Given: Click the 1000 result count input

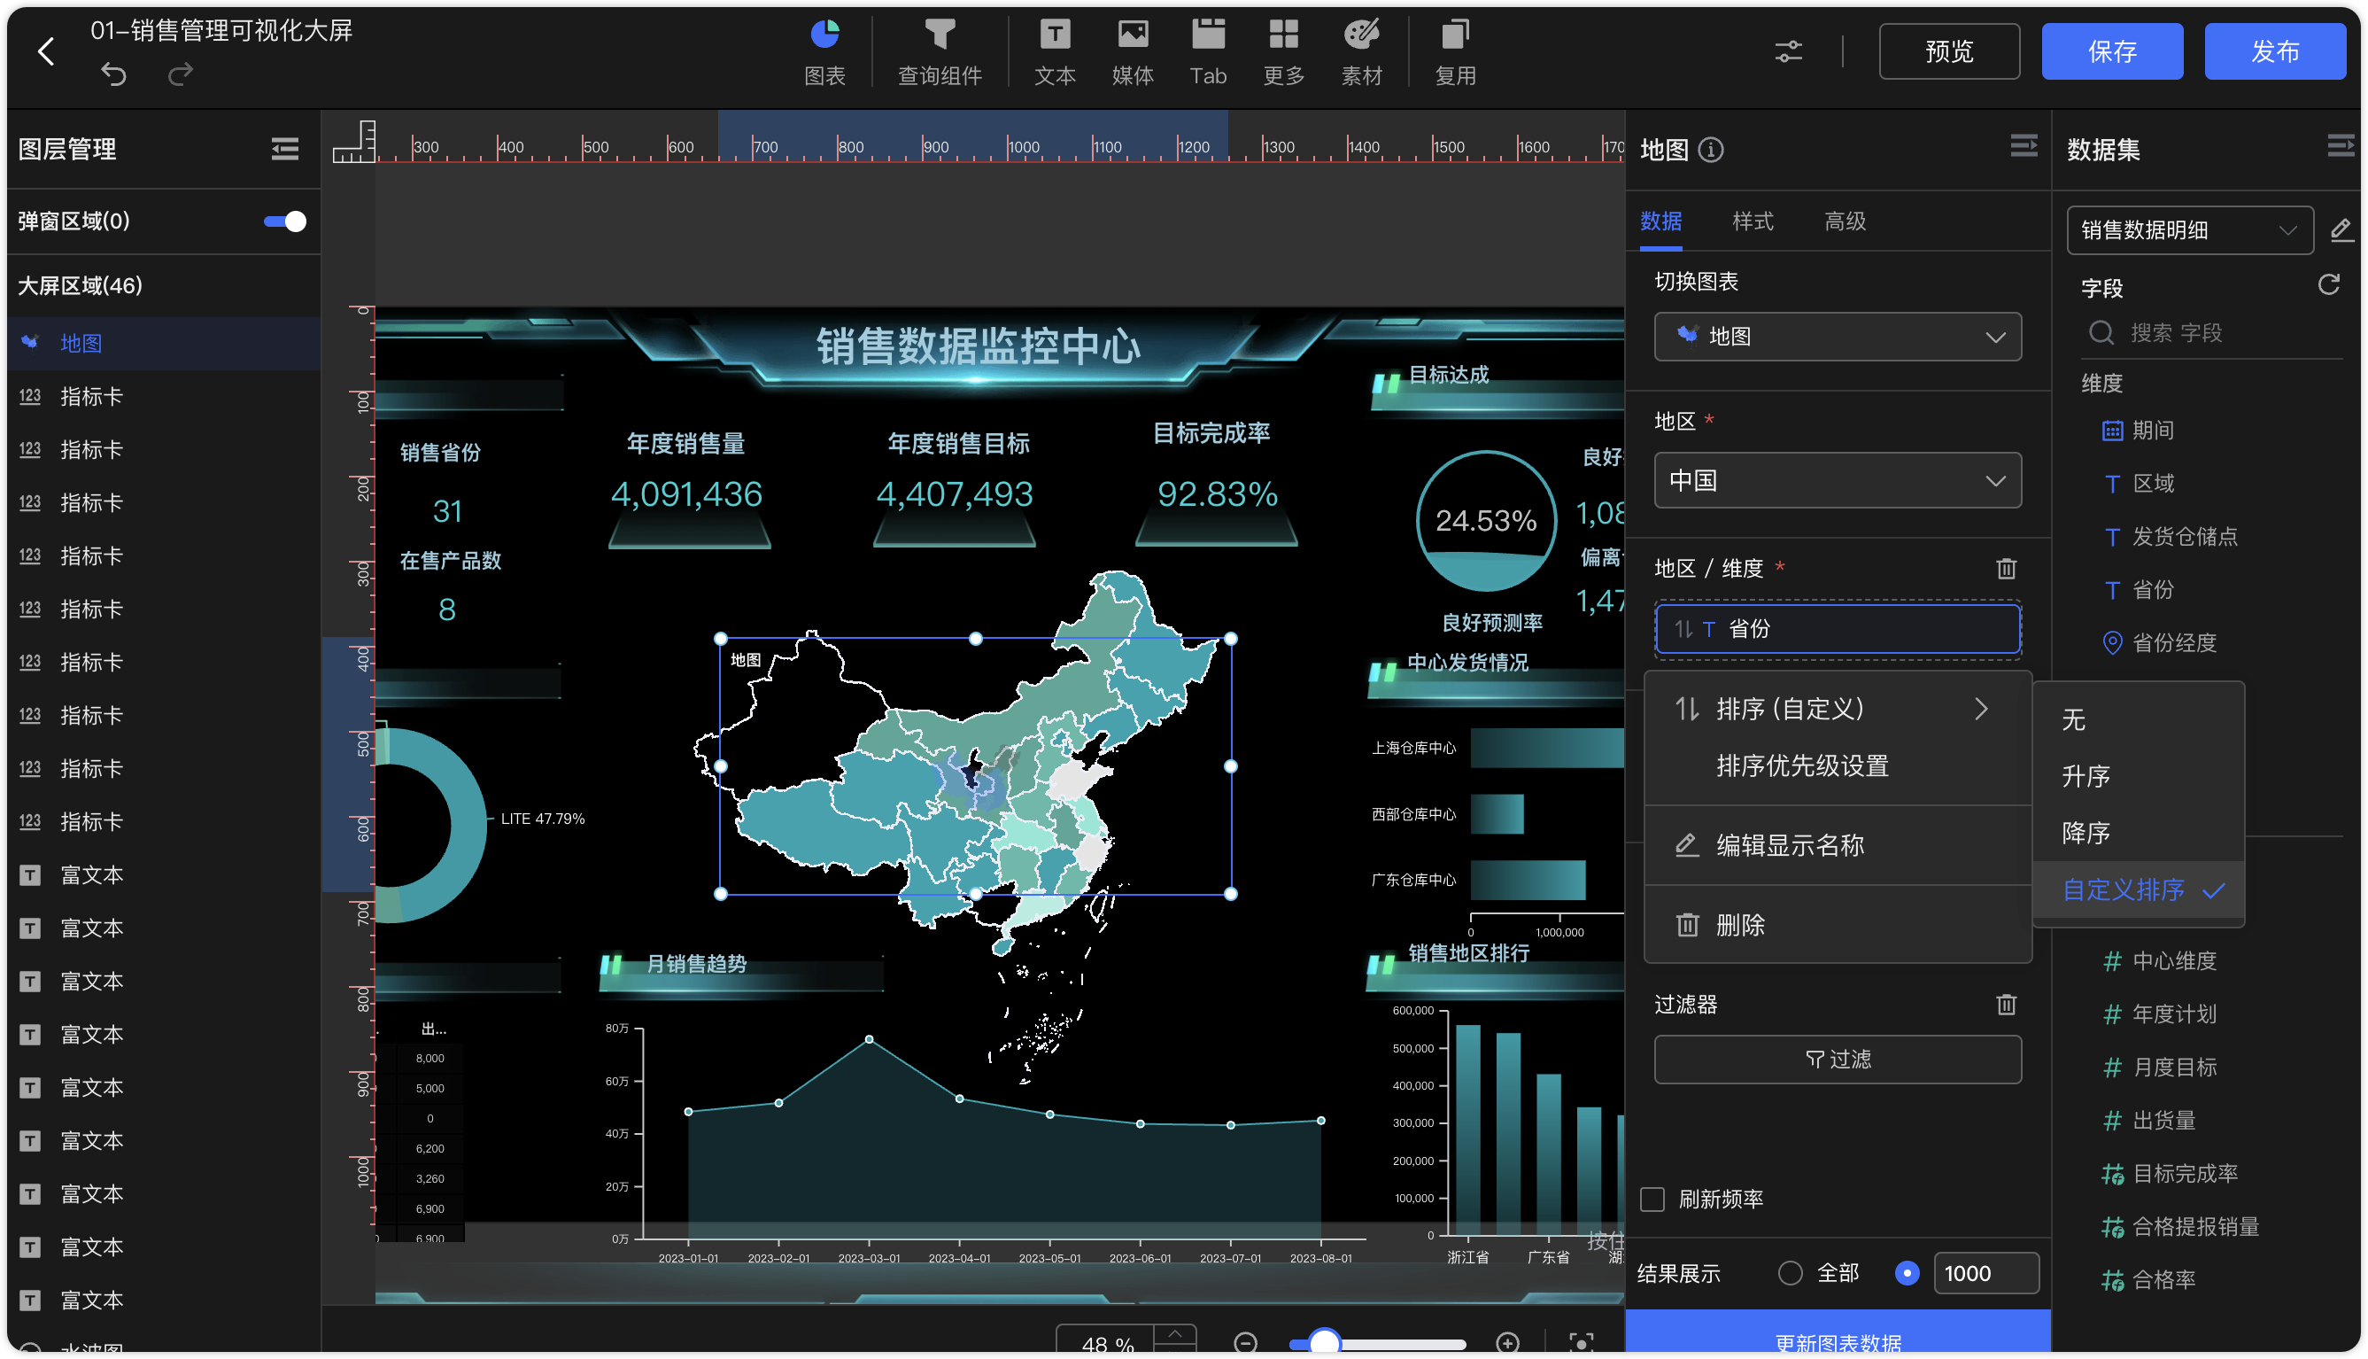Looking at the screenshot, I should pos(1985,1273).
